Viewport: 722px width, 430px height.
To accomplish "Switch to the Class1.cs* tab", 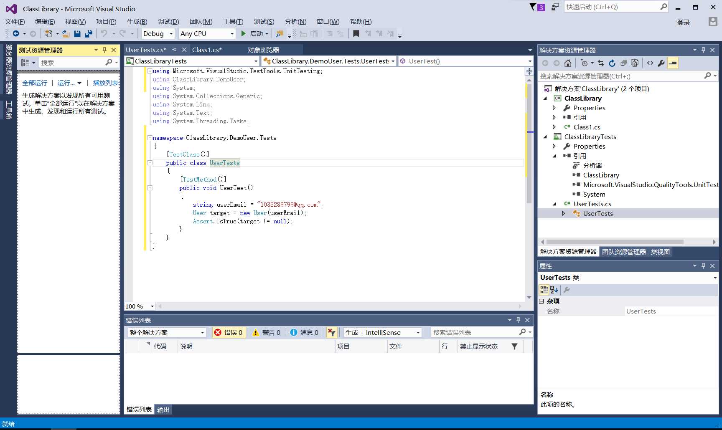I will pos(207,50).
